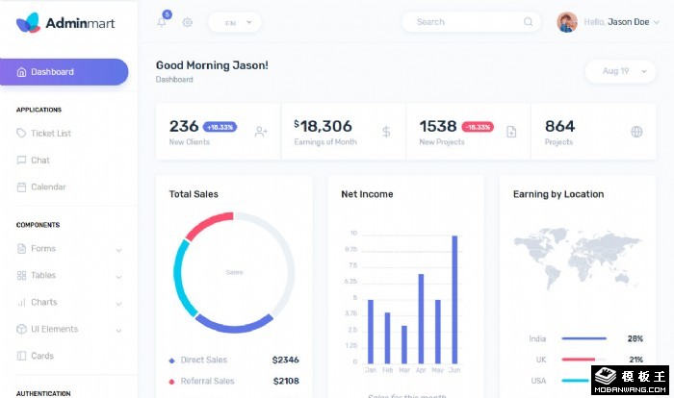Open the Calendar sidebar item
The image size is (674, 398).
[48, 187]
